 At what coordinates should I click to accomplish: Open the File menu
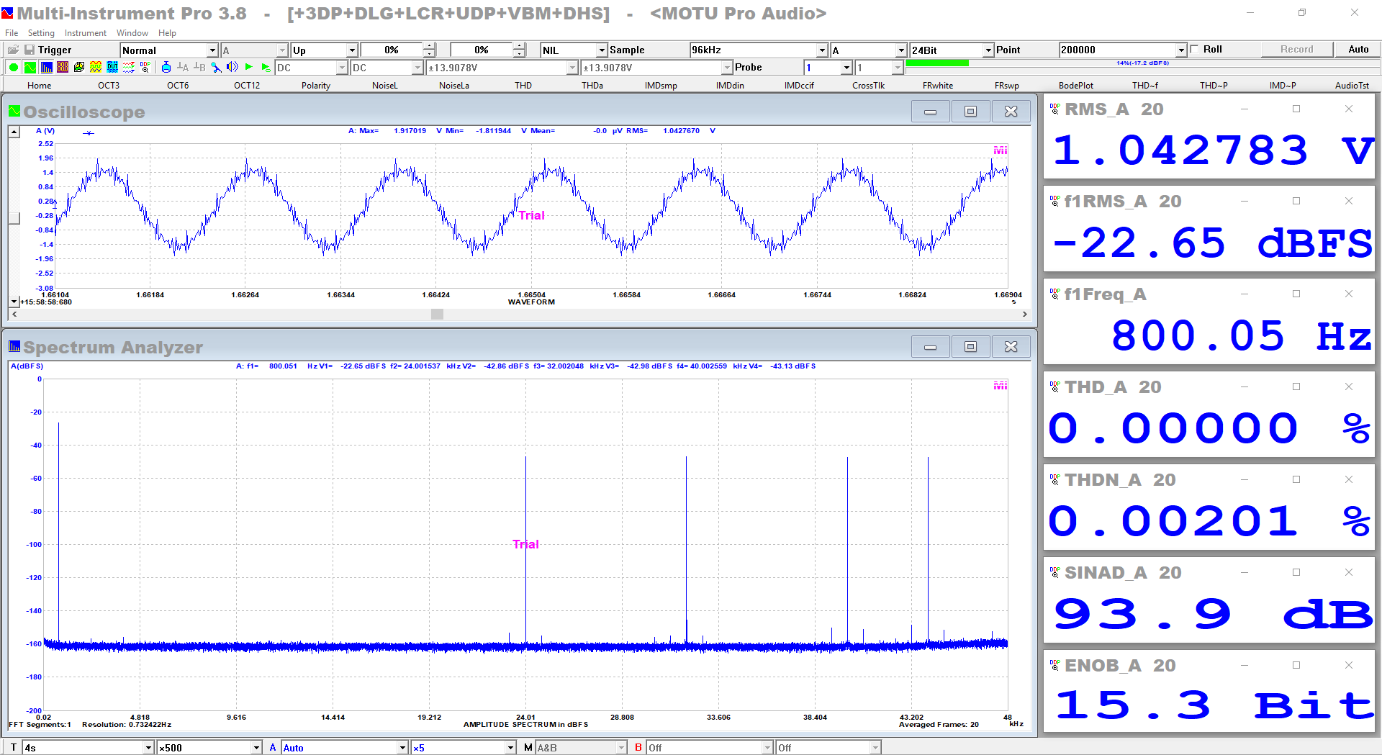click(x=12, y=33)
